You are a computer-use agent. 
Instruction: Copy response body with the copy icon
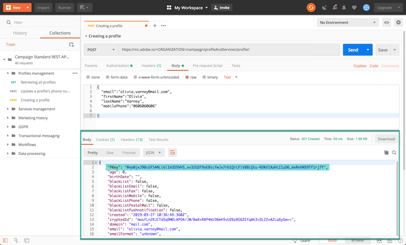coord(386,153)
